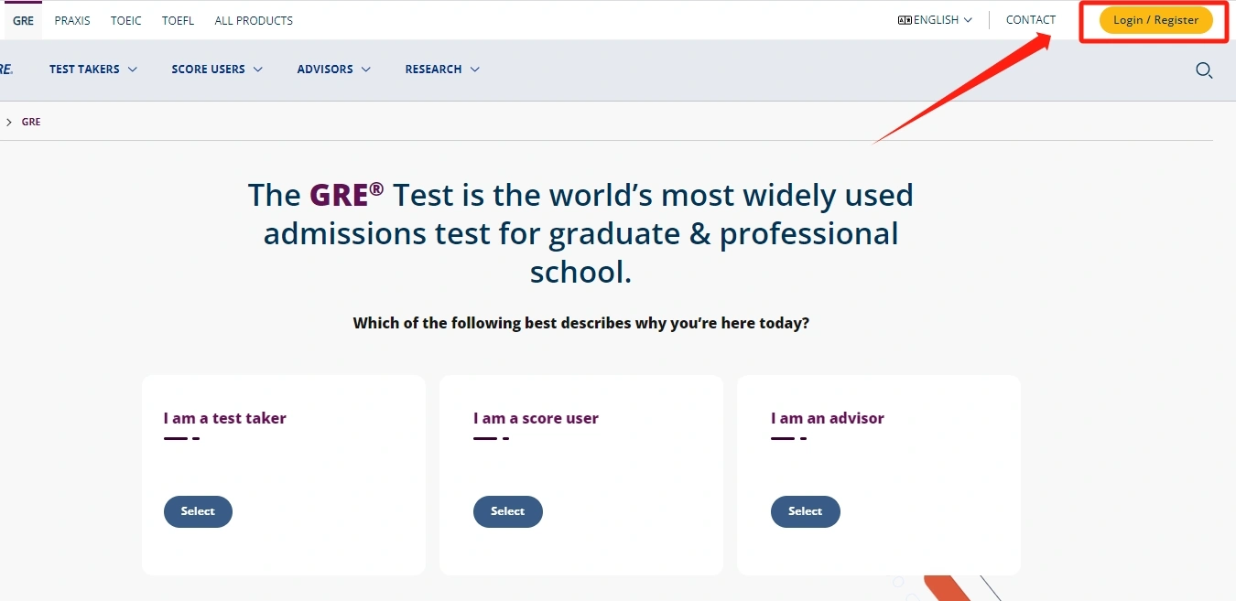1236x601 pixels.
Task: Click the cut-off GRE logo in navigation bar
Action: 5,69
